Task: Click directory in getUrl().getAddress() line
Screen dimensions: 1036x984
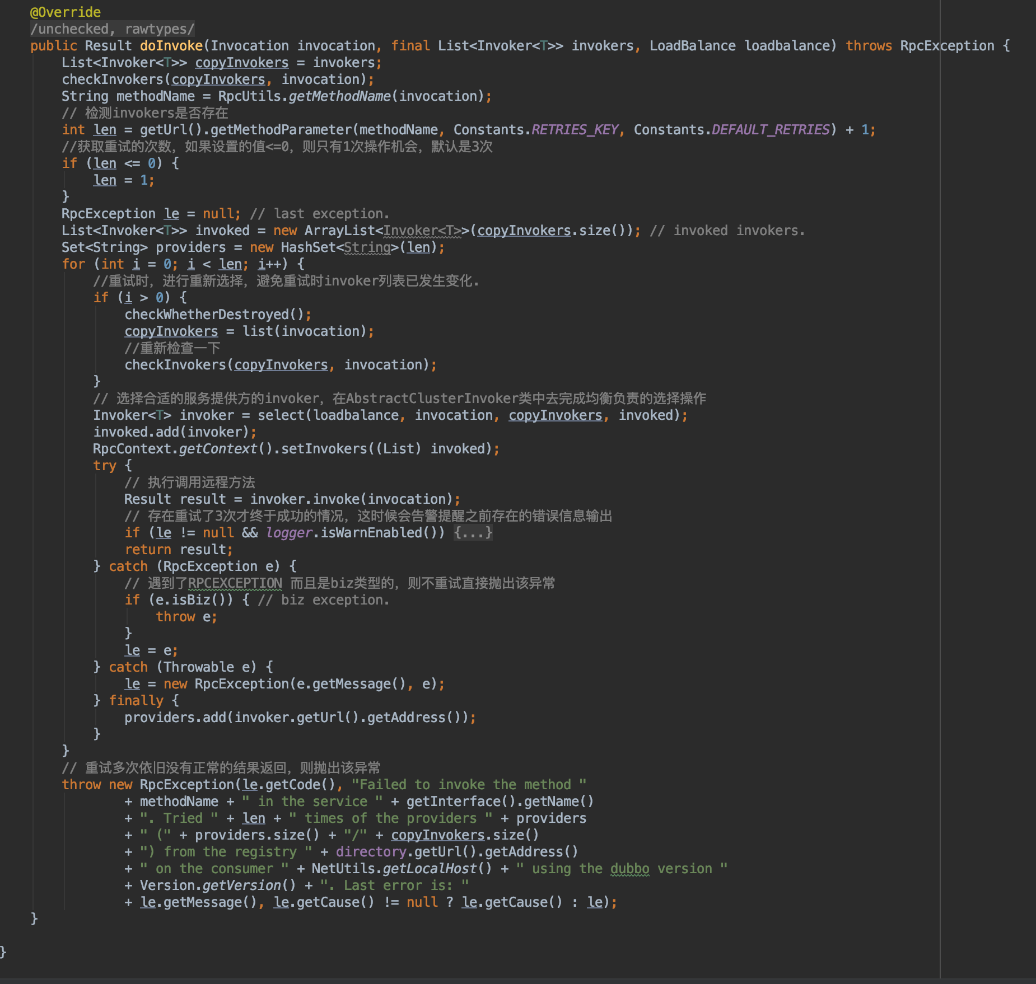Action: (371, 851)
